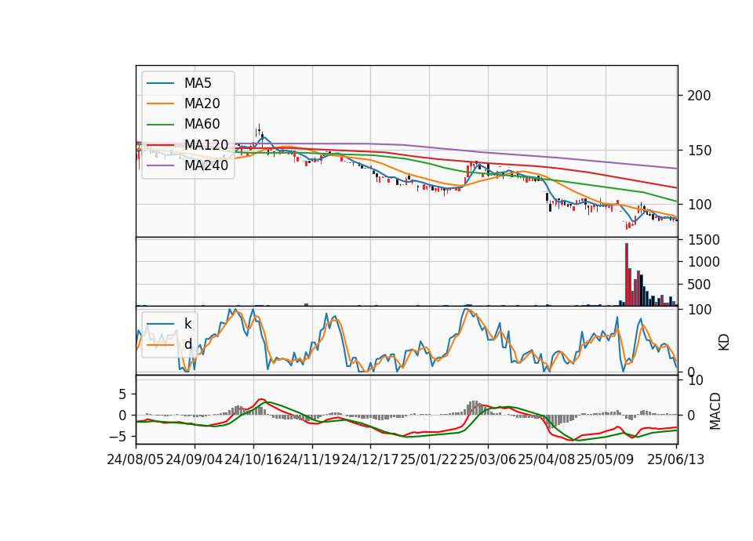The width and height of the screenshot is (753, 541).
Task: Click the orange MA20 legend line sample
Action: [160, 103]
